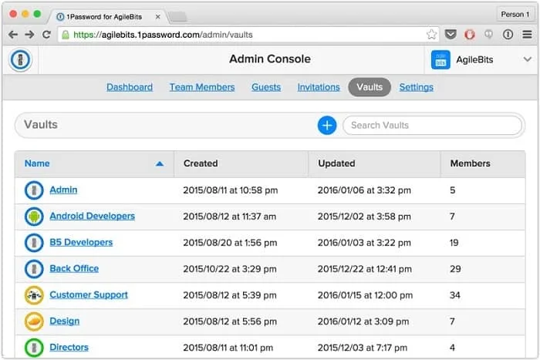Image resolution: width=540 pixels, height=360 pixels.
Task: Open the Admin vault link
Action: 63,190
